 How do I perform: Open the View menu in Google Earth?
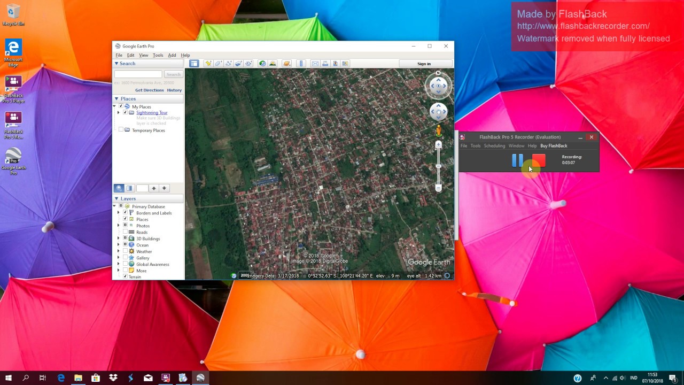144,56
